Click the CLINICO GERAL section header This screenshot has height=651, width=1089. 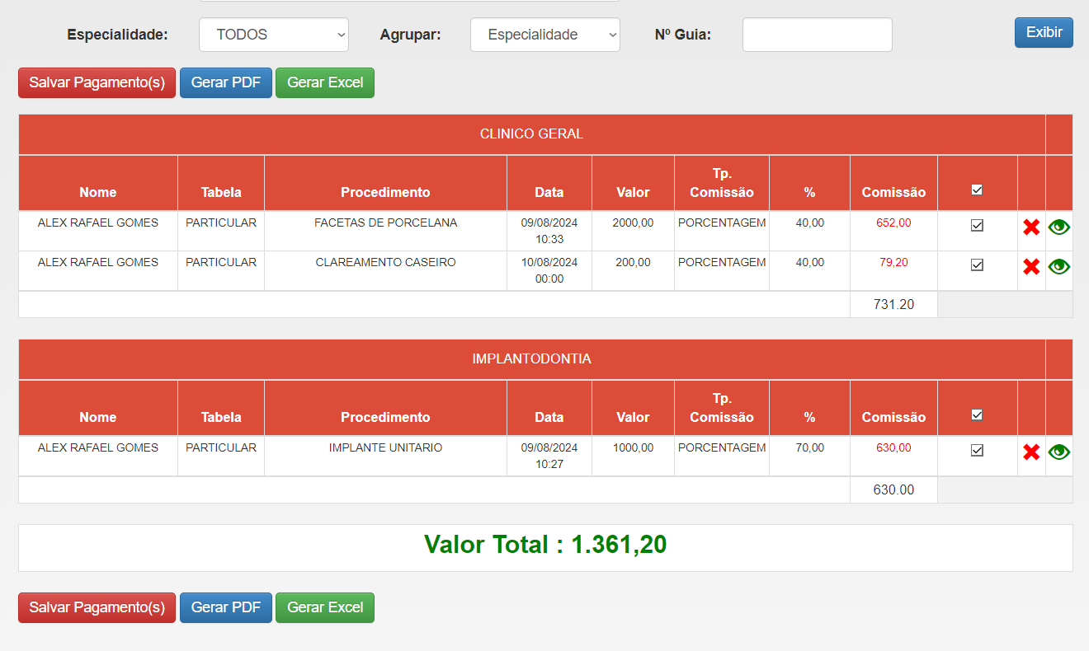[531, 134]
